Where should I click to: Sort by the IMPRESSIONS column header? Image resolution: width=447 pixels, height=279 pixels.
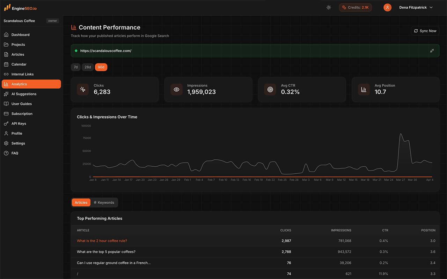(x=341, y=230)
